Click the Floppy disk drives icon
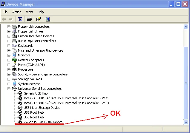This screenshot has height=133, width=190. (14, 31)
